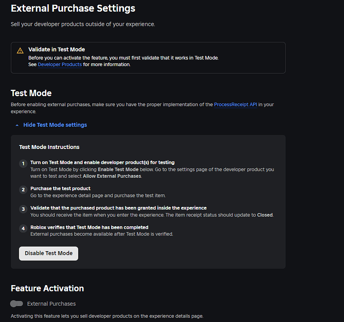The height and width of the screenshot is (322, 344).
Task: Click the Disable Test Mode button
Action: pyautogui.click(x=49, y=253)
